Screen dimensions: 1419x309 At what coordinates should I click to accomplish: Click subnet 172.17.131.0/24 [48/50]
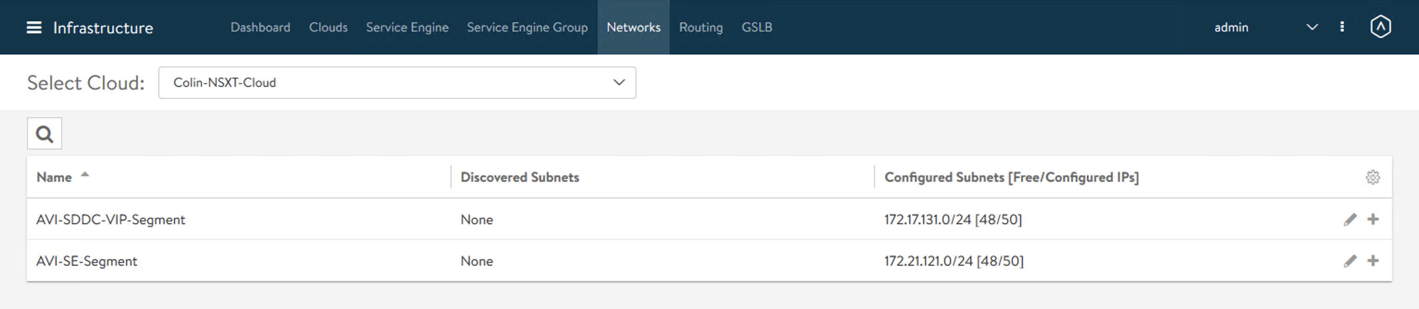pyautogui.click(x=953, y=220)
